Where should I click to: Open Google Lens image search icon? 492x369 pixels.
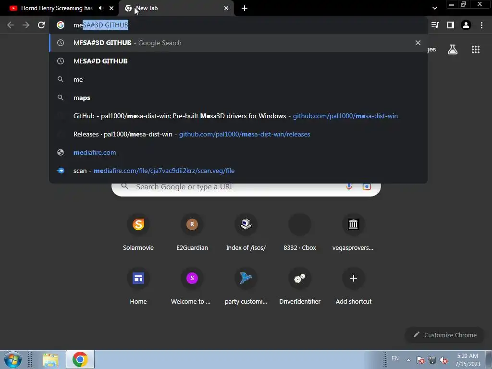(x=367, y=187)
